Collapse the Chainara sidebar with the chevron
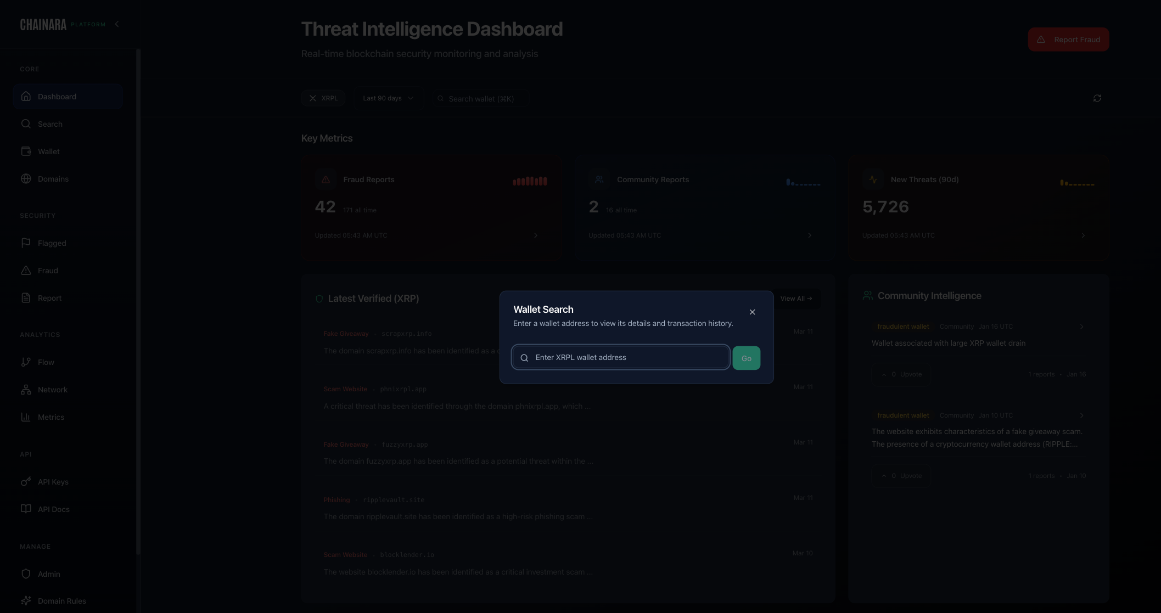Screen dimensions: 1161x613 (x=117, y=24)
